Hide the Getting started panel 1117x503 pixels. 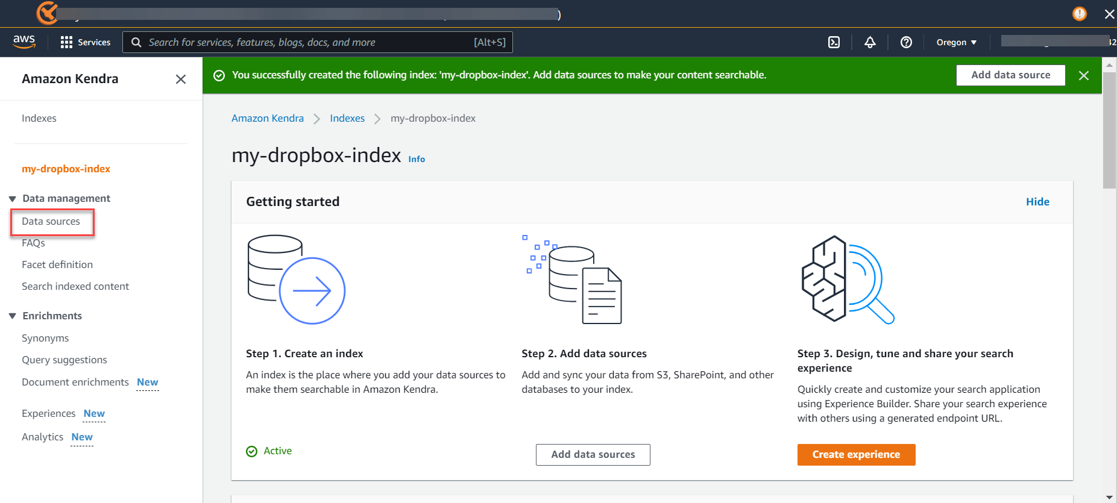click(x=1037, y=202)
